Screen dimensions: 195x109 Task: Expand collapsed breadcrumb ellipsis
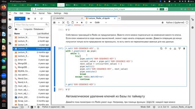tap(21, 29)
